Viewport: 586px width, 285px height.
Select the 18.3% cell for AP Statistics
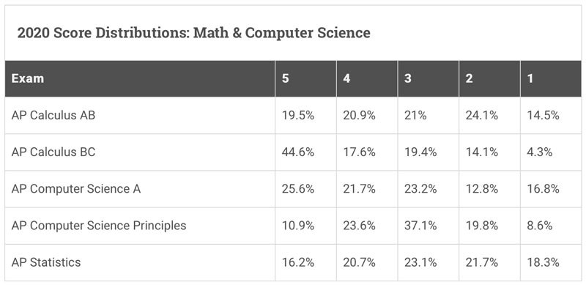pyautogui.click(x=551, y=262)
